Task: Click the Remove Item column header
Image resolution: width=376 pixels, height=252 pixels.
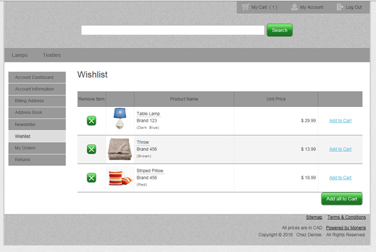Action: (91, 99)
